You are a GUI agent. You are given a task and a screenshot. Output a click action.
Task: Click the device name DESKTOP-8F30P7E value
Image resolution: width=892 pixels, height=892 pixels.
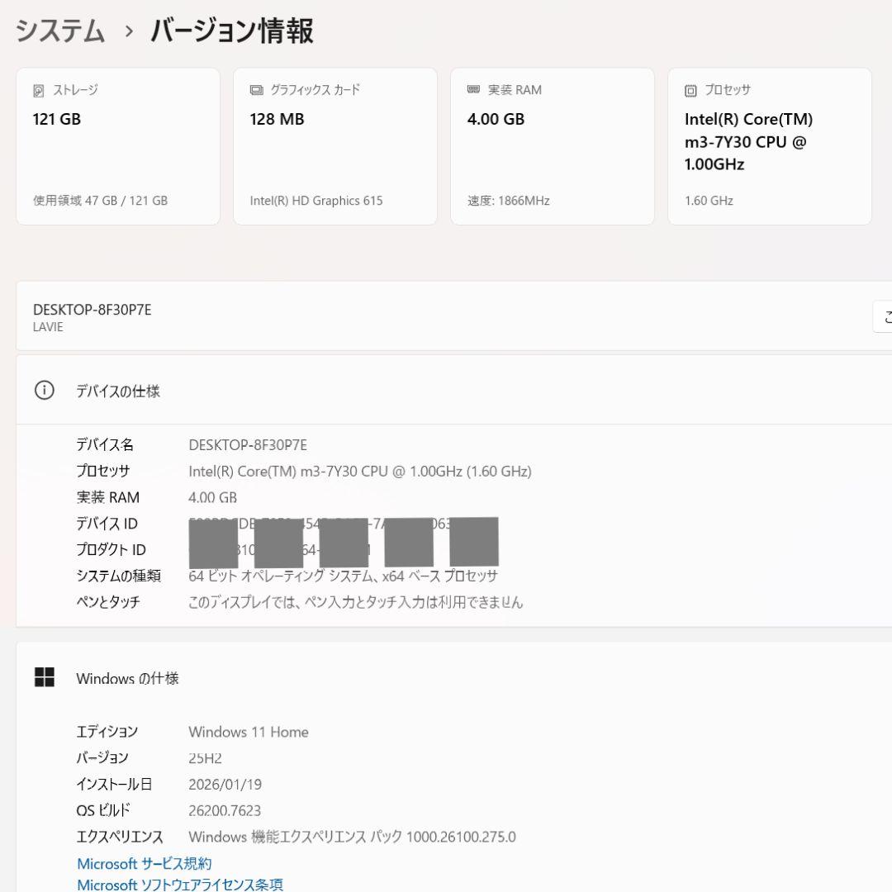pos(248,444)
